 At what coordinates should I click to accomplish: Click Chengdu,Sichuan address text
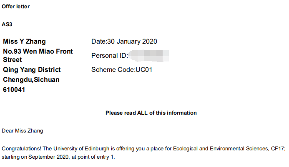[x=31, y=79]
